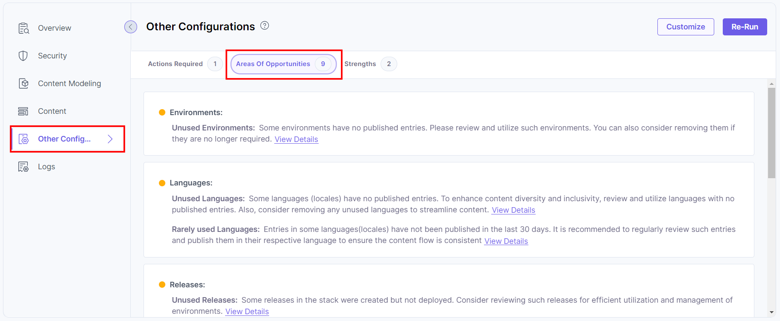Click the Other Config gear-document icon
Screen dimensions: 780x321
tap(23, 139)
